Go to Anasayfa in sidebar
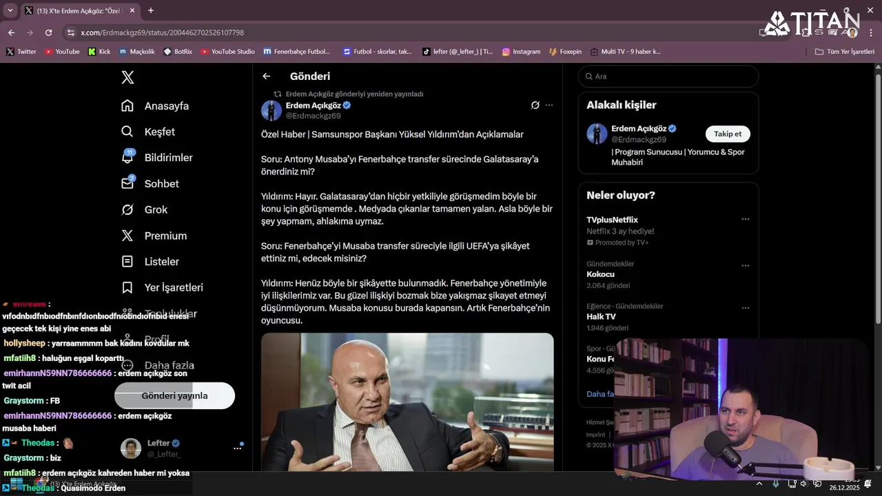This screenshot has width=882, height=496. pos(155,106)
